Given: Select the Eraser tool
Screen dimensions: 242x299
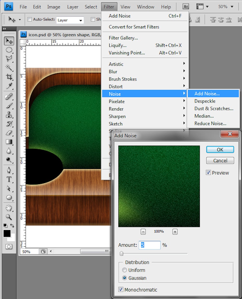Looking at the screenshot, I should point(9,133).
